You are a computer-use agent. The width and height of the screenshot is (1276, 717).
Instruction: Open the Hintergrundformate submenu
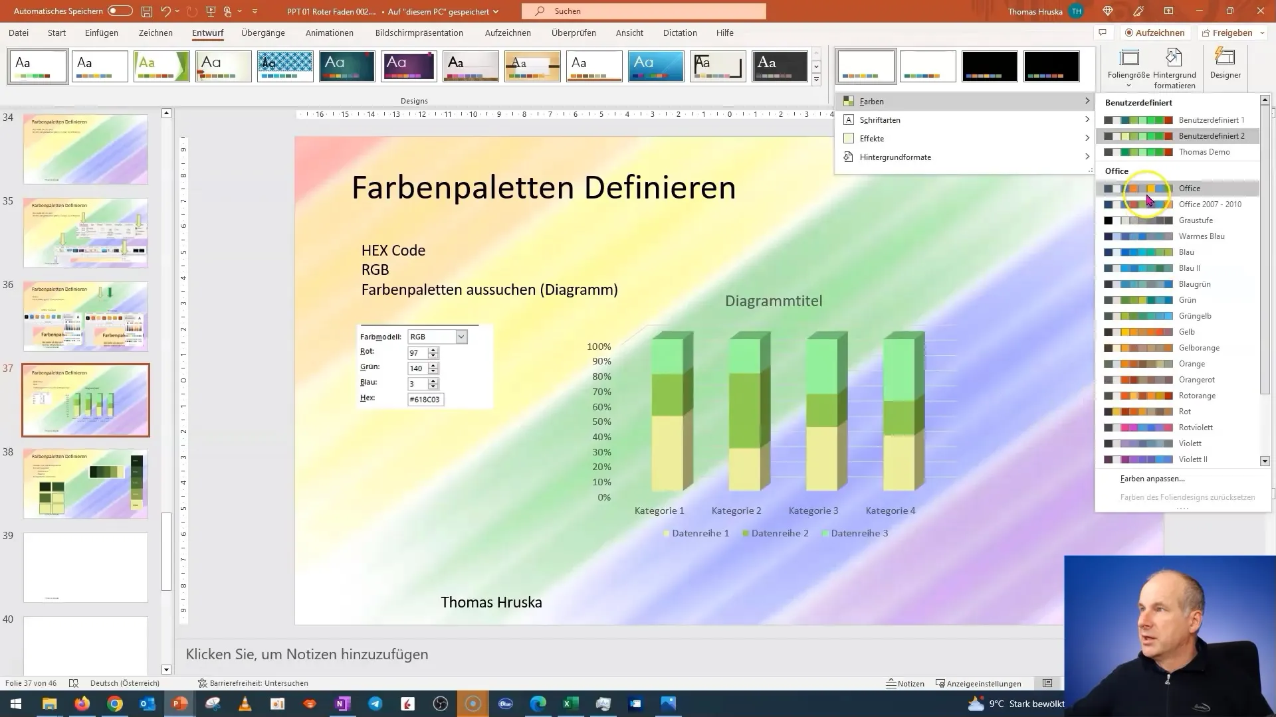point(896,157)
